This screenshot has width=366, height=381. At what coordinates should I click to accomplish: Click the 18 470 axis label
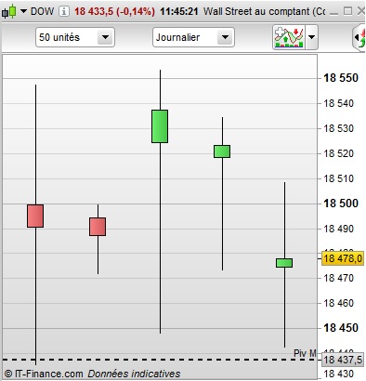coord(338,278)
